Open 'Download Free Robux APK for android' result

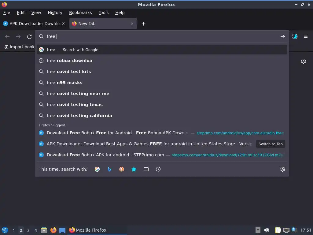[x=162, y=155]
